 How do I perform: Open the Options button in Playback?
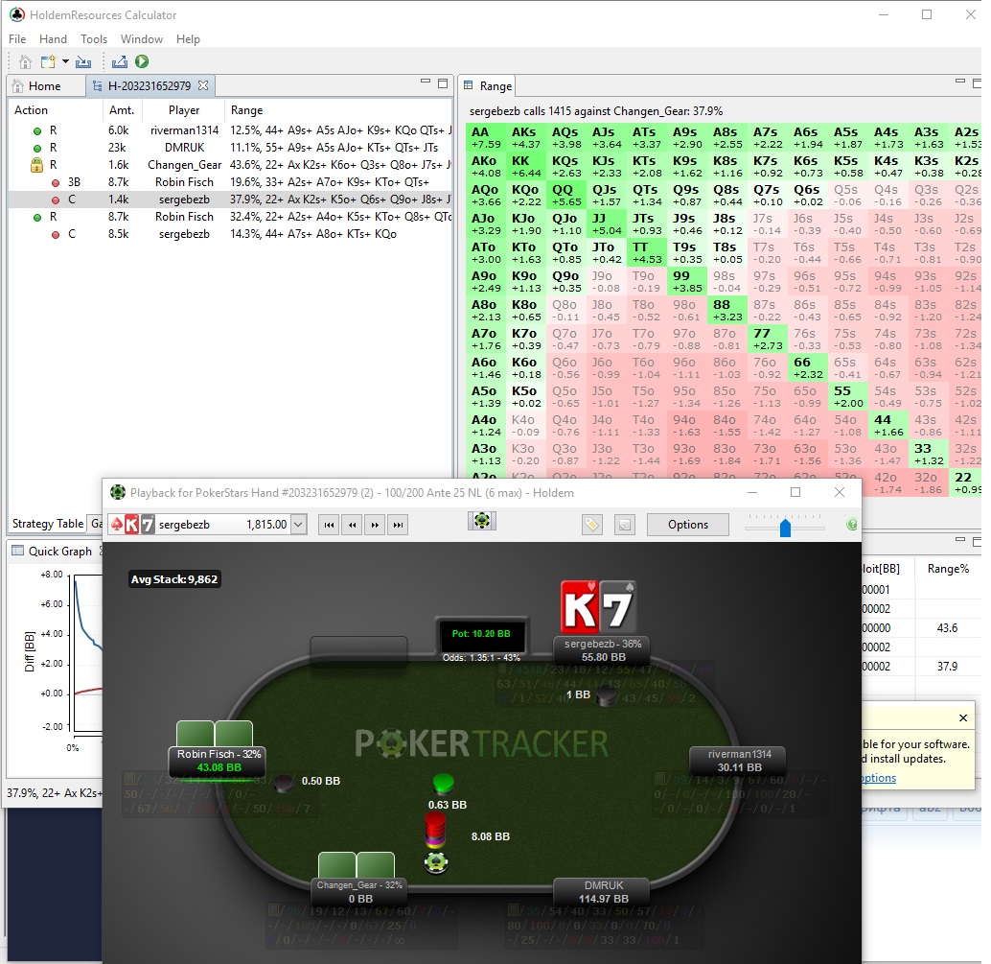coord(687,525)
